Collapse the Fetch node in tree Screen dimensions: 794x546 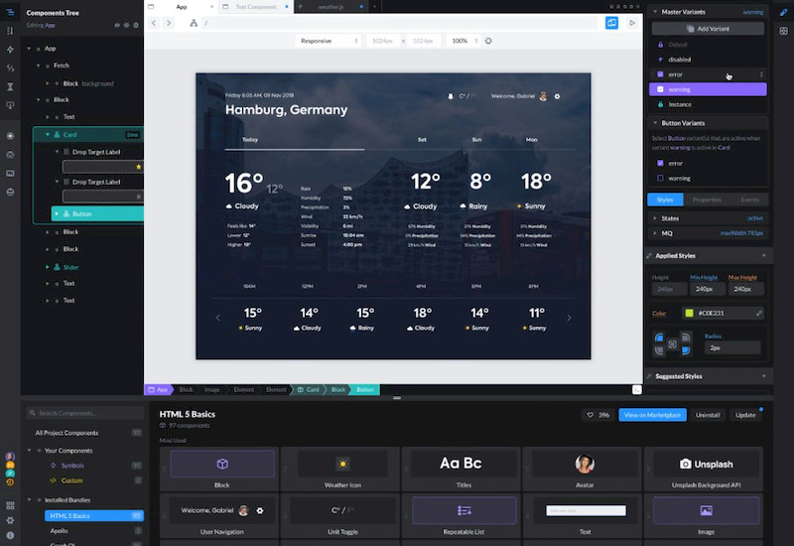(x=38, y=66)
